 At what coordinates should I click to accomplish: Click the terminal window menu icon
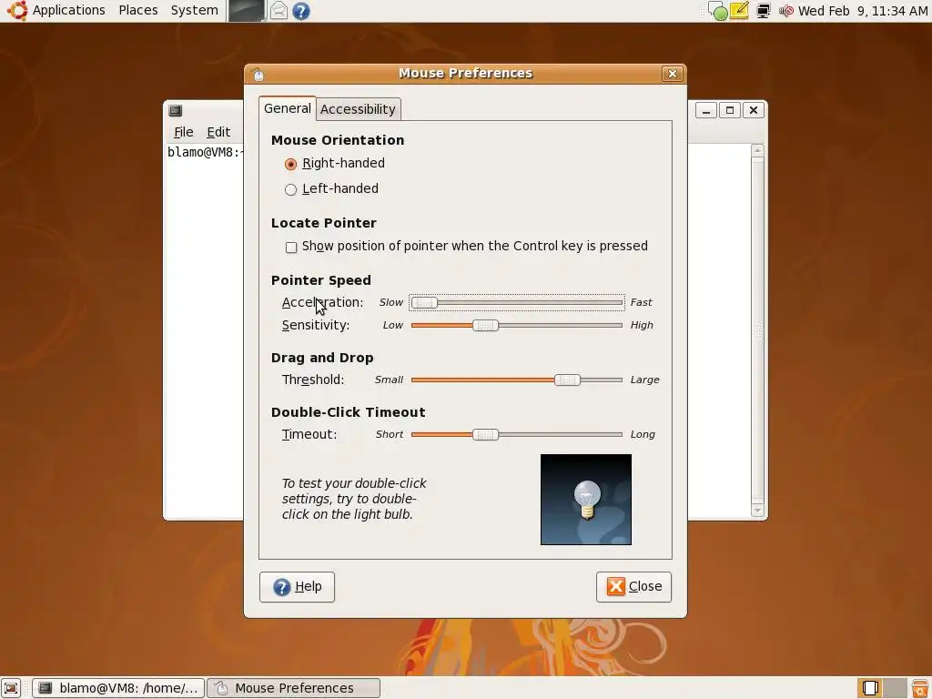(176, 110)
